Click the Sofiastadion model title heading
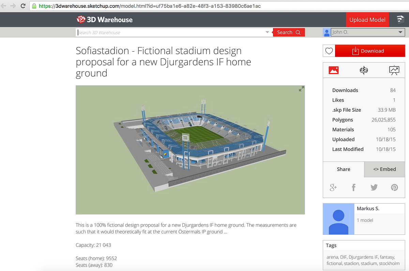 point(164,62)
